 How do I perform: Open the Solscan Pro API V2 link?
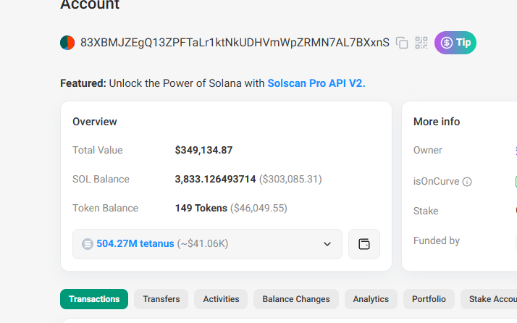click(x=316, y=83)
